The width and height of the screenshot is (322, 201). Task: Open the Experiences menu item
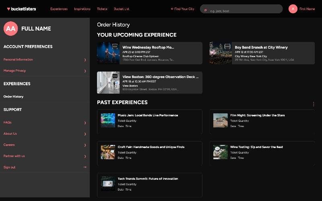tap(59, 9)
